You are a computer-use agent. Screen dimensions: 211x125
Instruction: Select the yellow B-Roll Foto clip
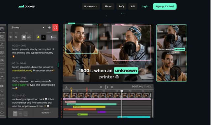coord(89,107)
